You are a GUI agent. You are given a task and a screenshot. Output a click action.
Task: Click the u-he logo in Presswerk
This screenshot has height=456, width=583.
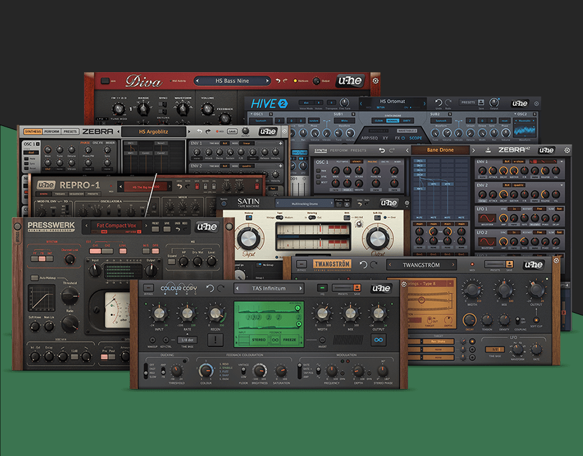tap(207, 227)
